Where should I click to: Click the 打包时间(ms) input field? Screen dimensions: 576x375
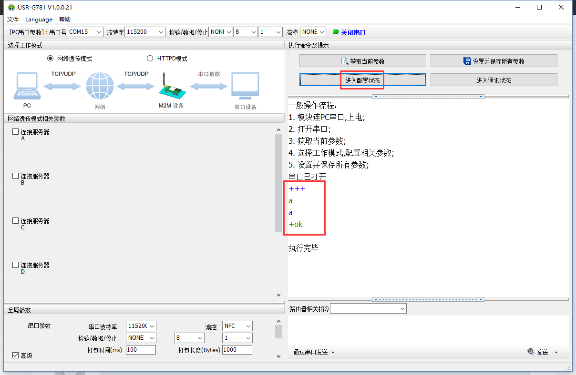click(141, 350)
